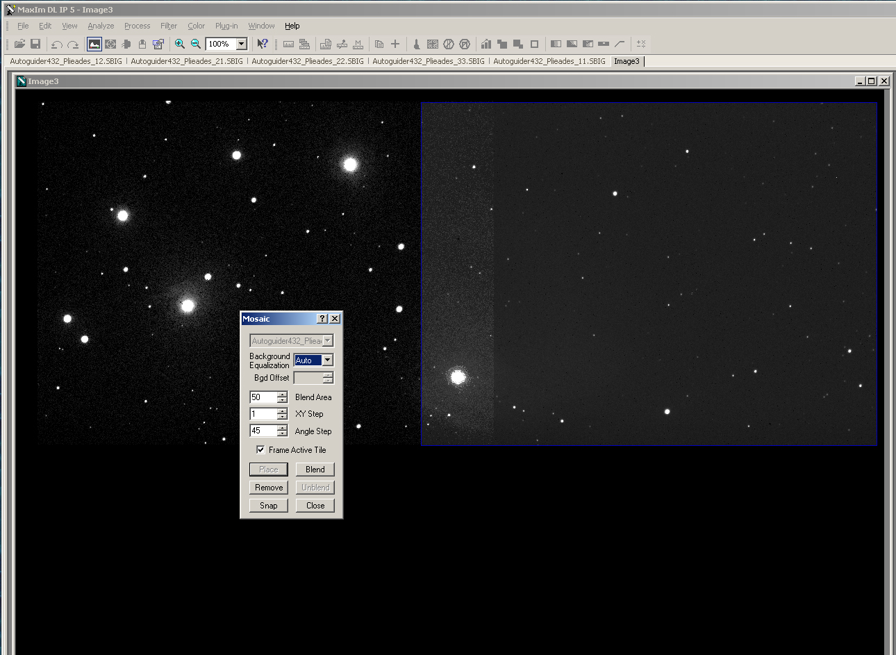Viewport: 896px width, 655px height.
Task: Uncheck the Frame Active Tile checkbox
Action: [x=260, y=450]
